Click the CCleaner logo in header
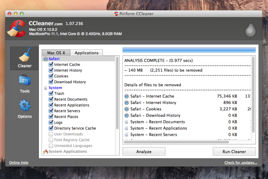This screenshot has width=268, height=179. click(17, 29)
